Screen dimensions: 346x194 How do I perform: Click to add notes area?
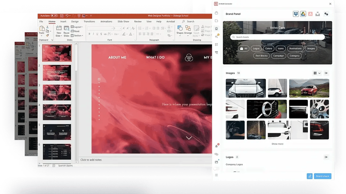(91, 160)
